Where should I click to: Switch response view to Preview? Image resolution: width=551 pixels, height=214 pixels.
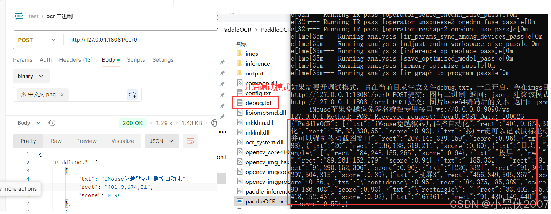[x=87, y=141]
